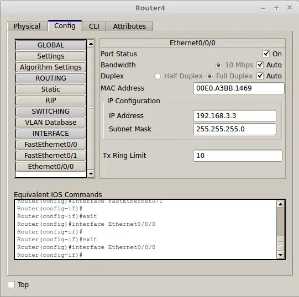Image resolution: width=299 pixels, height=297 pixels.
Task: Click sidebar list scroll down arrow
Action: click(91, 174)
